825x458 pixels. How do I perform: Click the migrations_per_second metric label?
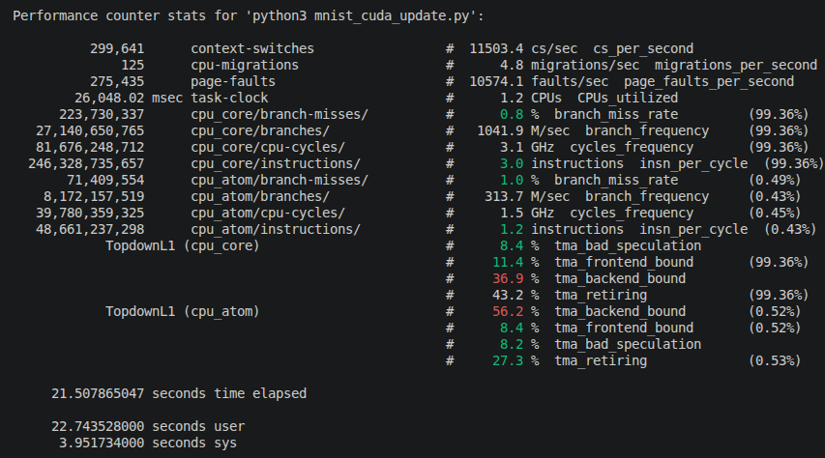tap(736, 65)
